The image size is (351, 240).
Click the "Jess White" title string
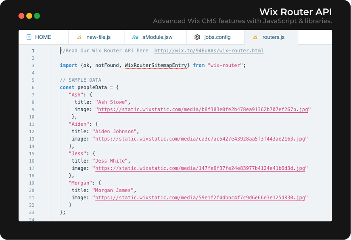click(x=110, y=161)
